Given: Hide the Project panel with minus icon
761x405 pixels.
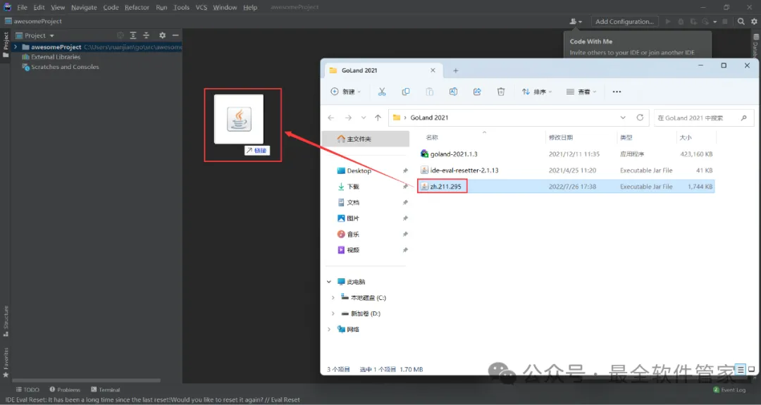Looking at the screenshot, I should 175,35.
